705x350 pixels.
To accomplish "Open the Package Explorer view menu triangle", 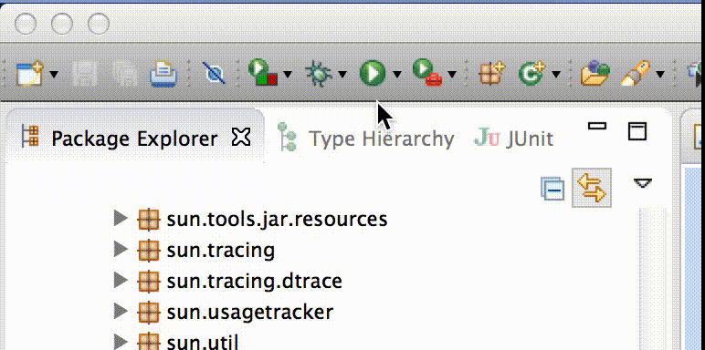I will click(x=643, y=182).
